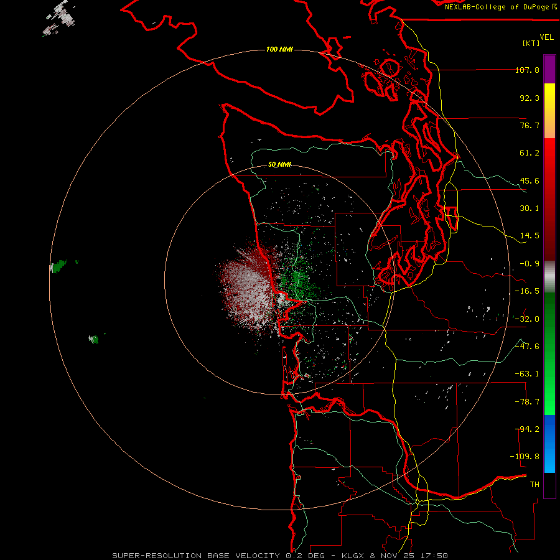Click the -63.1 velocity scale value
Image resolution: width=560 pixels, height=560 pixels.
(527, 373)
